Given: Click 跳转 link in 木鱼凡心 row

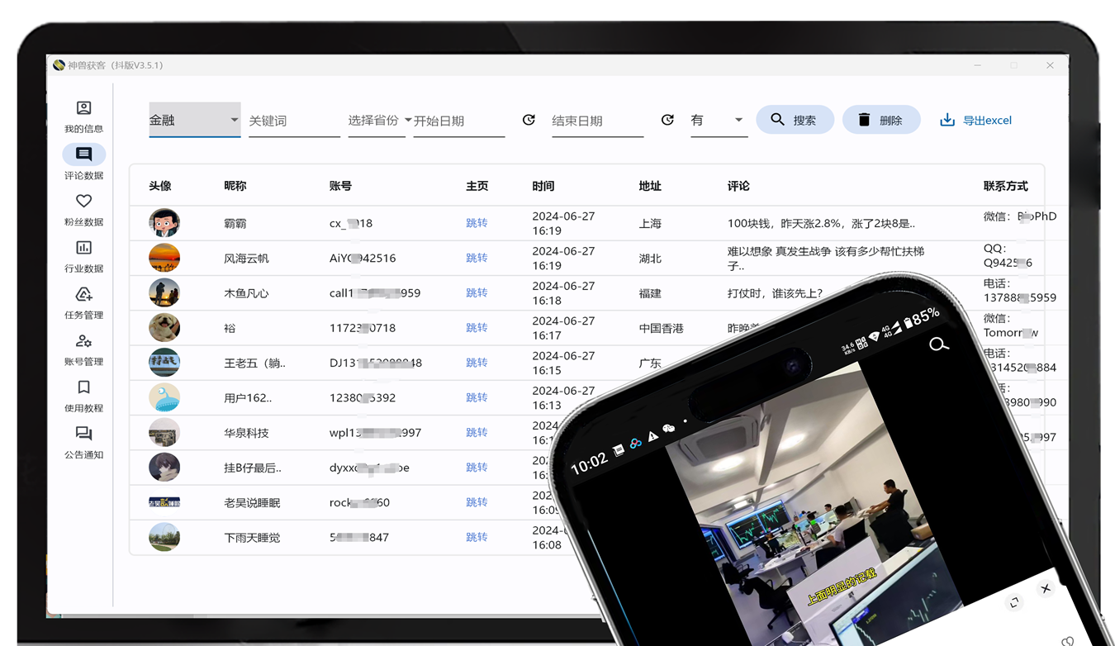Looking at the screenshot, I should pos(477,292).
